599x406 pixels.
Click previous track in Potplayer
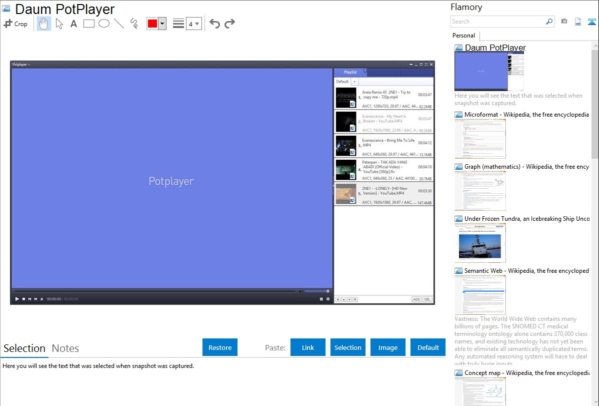(30, 299)
